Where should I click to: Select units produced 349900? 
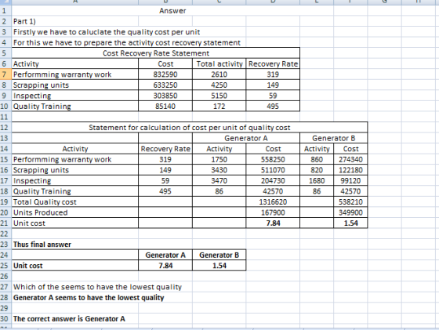tap(350, 212)
